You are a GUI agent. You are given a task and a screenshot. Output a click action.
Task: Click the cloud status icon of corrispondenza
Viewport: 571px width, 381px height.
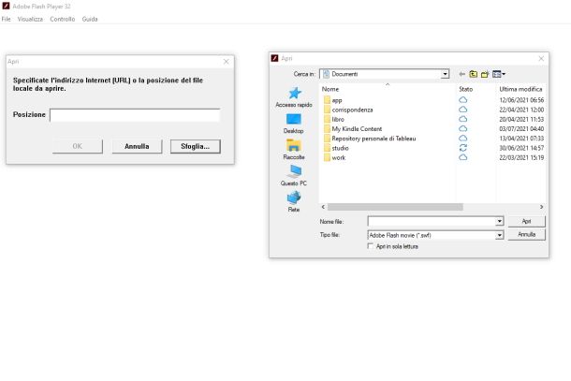(462, 110)
